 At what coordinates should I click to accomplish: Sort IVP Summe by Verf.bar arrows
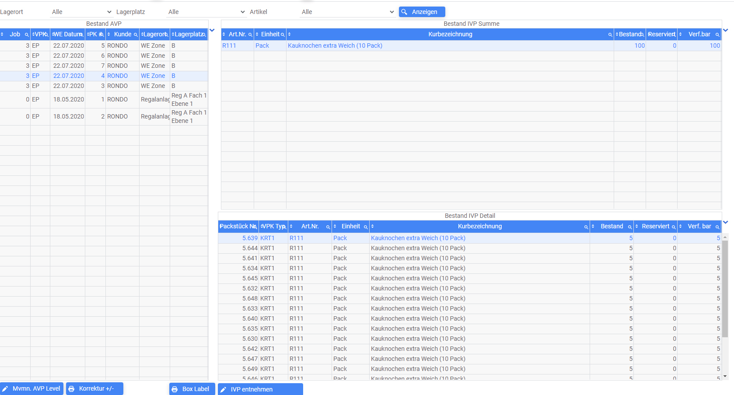point(681,34)
